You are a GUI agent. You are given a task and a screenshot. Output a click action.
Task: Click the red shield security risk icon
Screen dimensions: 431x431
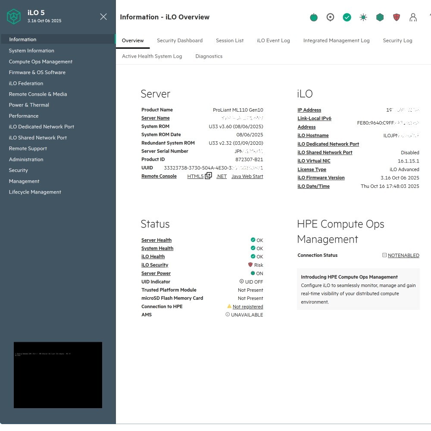[397, 17]
